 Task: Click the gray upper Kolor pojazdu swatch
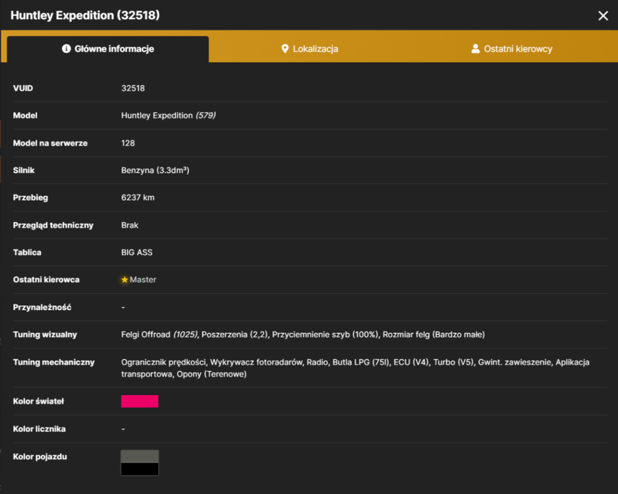pyautogui.click(x=140, y=456)
